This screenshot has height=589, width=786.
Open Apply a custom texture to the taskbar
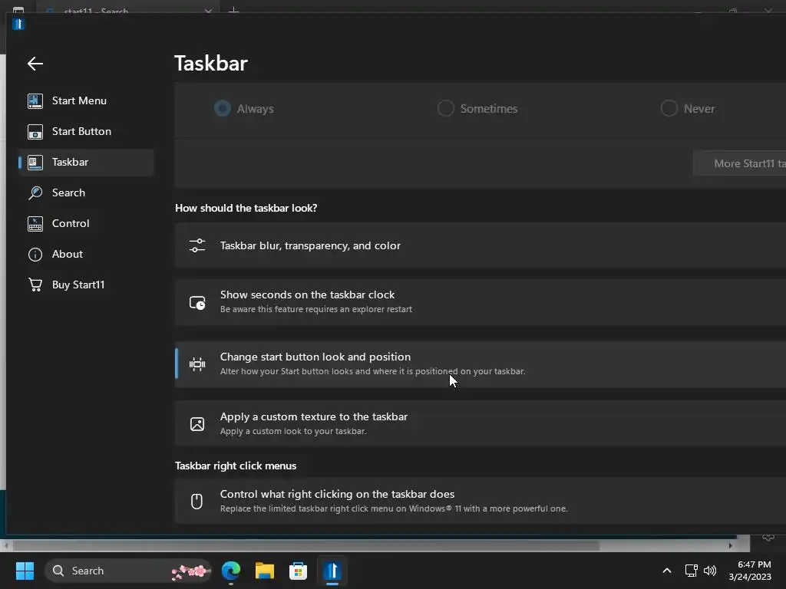(481, 423)
